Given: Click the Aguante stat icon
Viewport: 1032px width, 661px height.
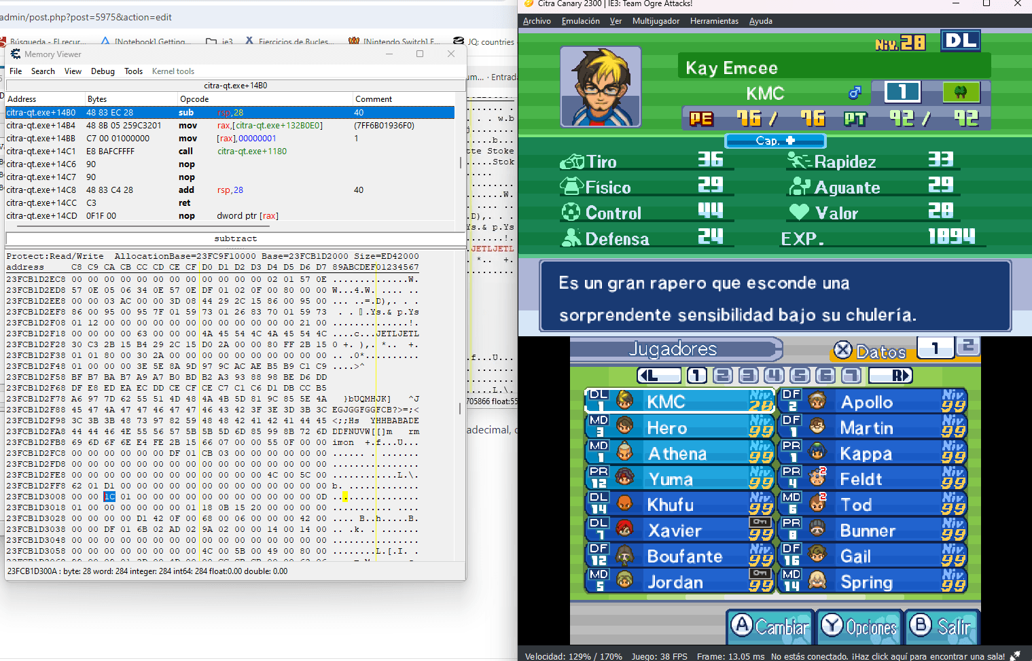Looking at the screenshot, I should click(800, 186).
